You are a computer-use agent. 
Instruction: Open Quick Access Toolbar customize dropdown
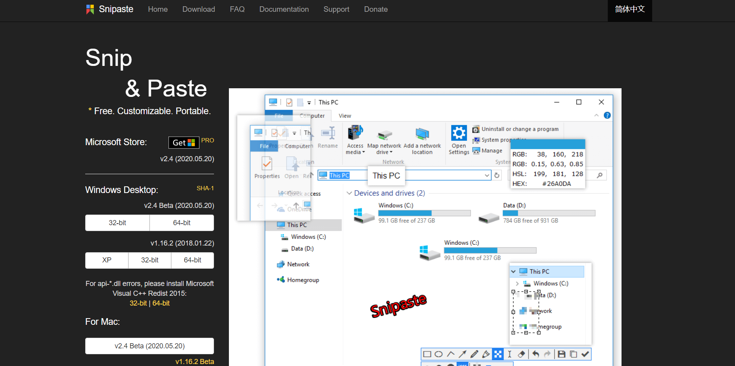[309, 103]
